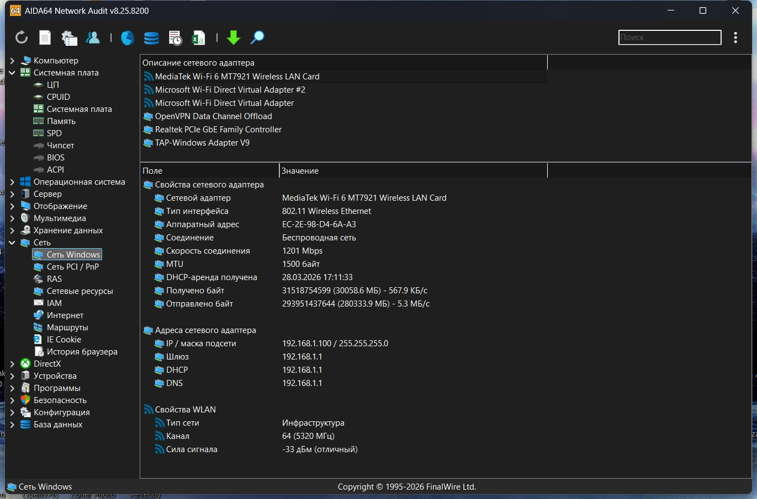The width and height of the screenshot is (757, 499).
Task: Click the Значение column header
Action: 413,171
